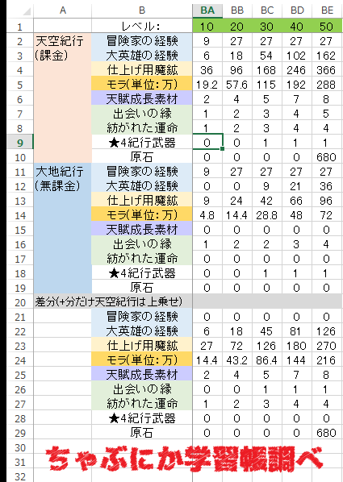
Task: Click the '(無課金)' cell in row 12
Action: tap(62, 186)
